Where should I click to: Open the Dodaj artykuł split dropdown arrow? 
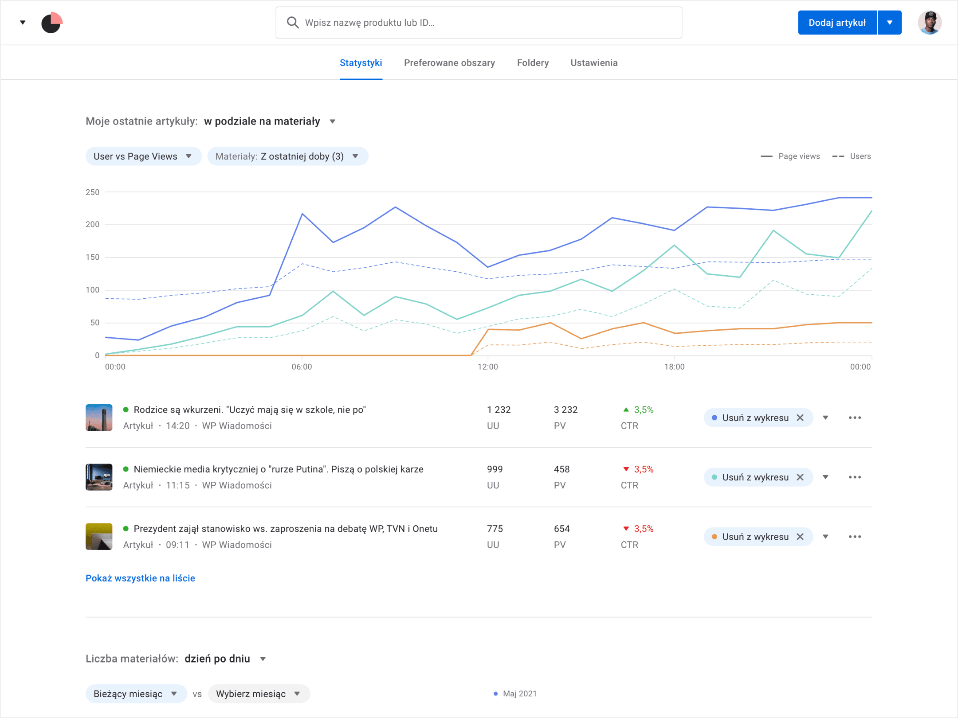tap(890, 23)
